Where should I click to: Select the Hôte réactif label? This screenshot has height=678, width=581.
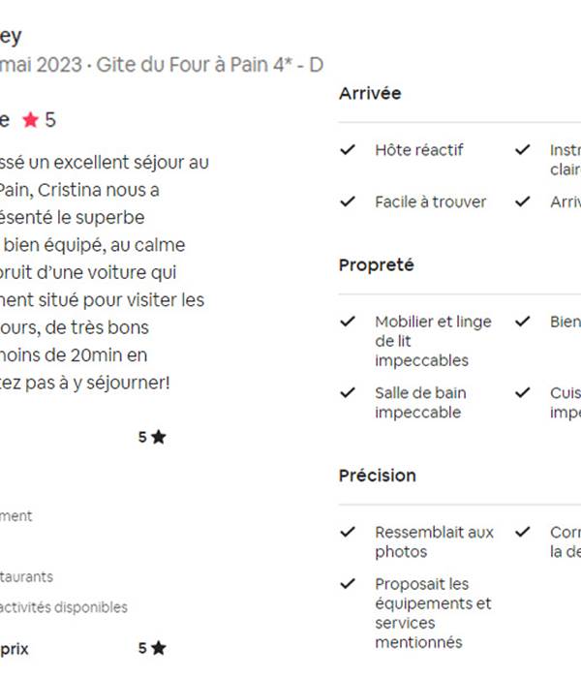tap(419, 150)
